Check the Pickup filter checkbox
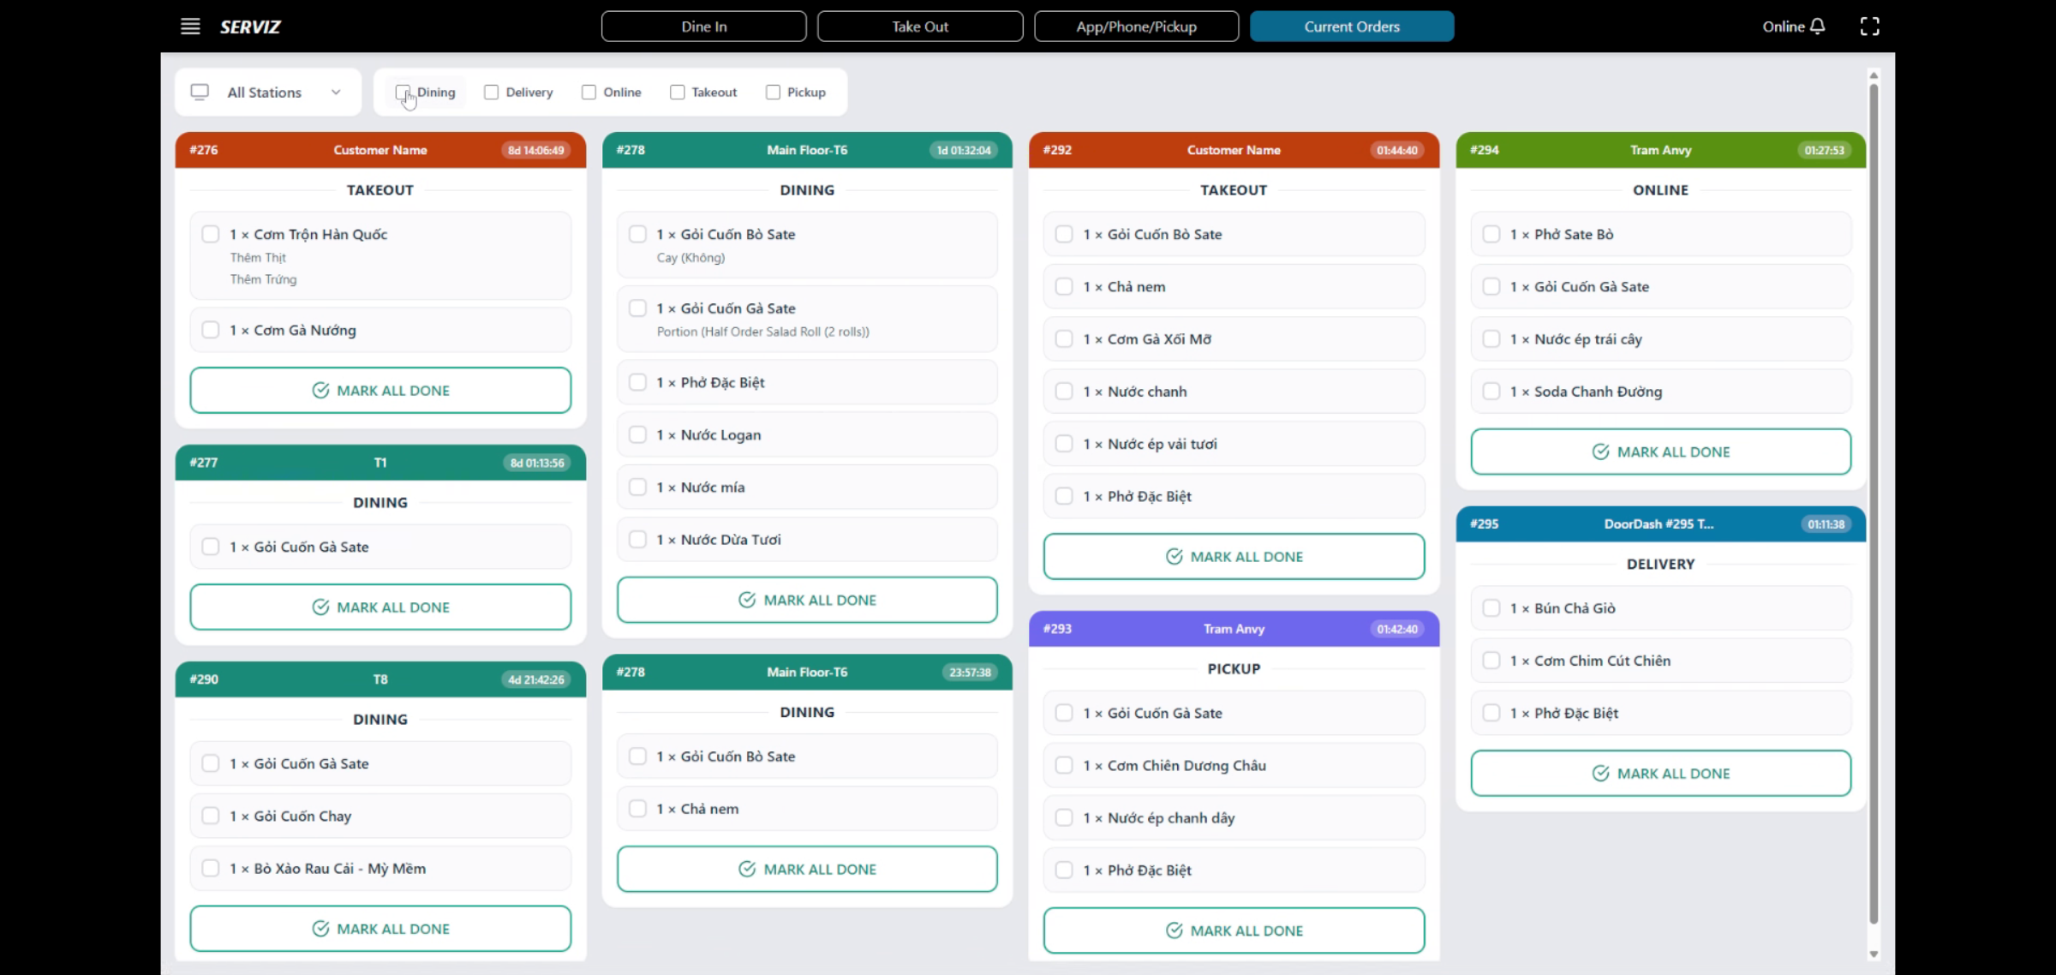 coord(773,92)
